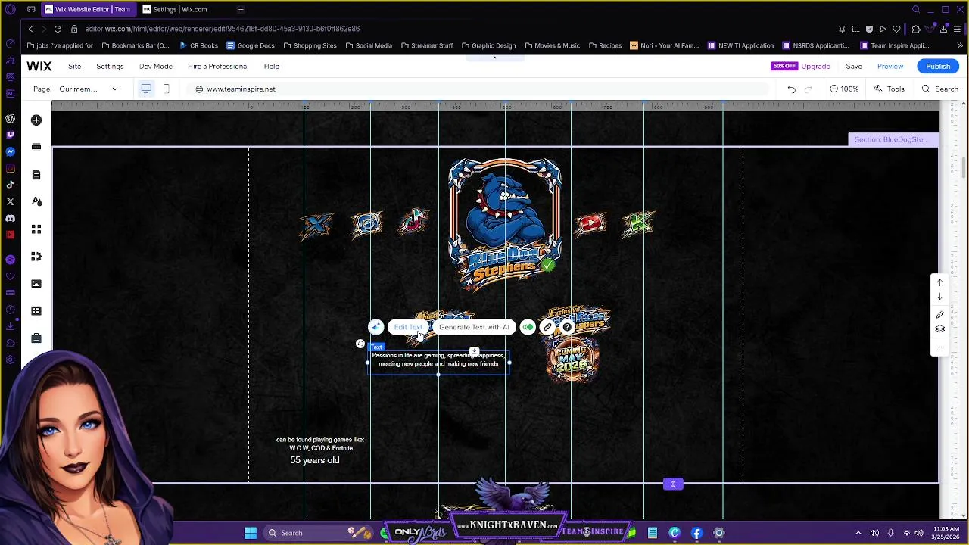Open the Social Media bookmarks folder

(369, 45)
